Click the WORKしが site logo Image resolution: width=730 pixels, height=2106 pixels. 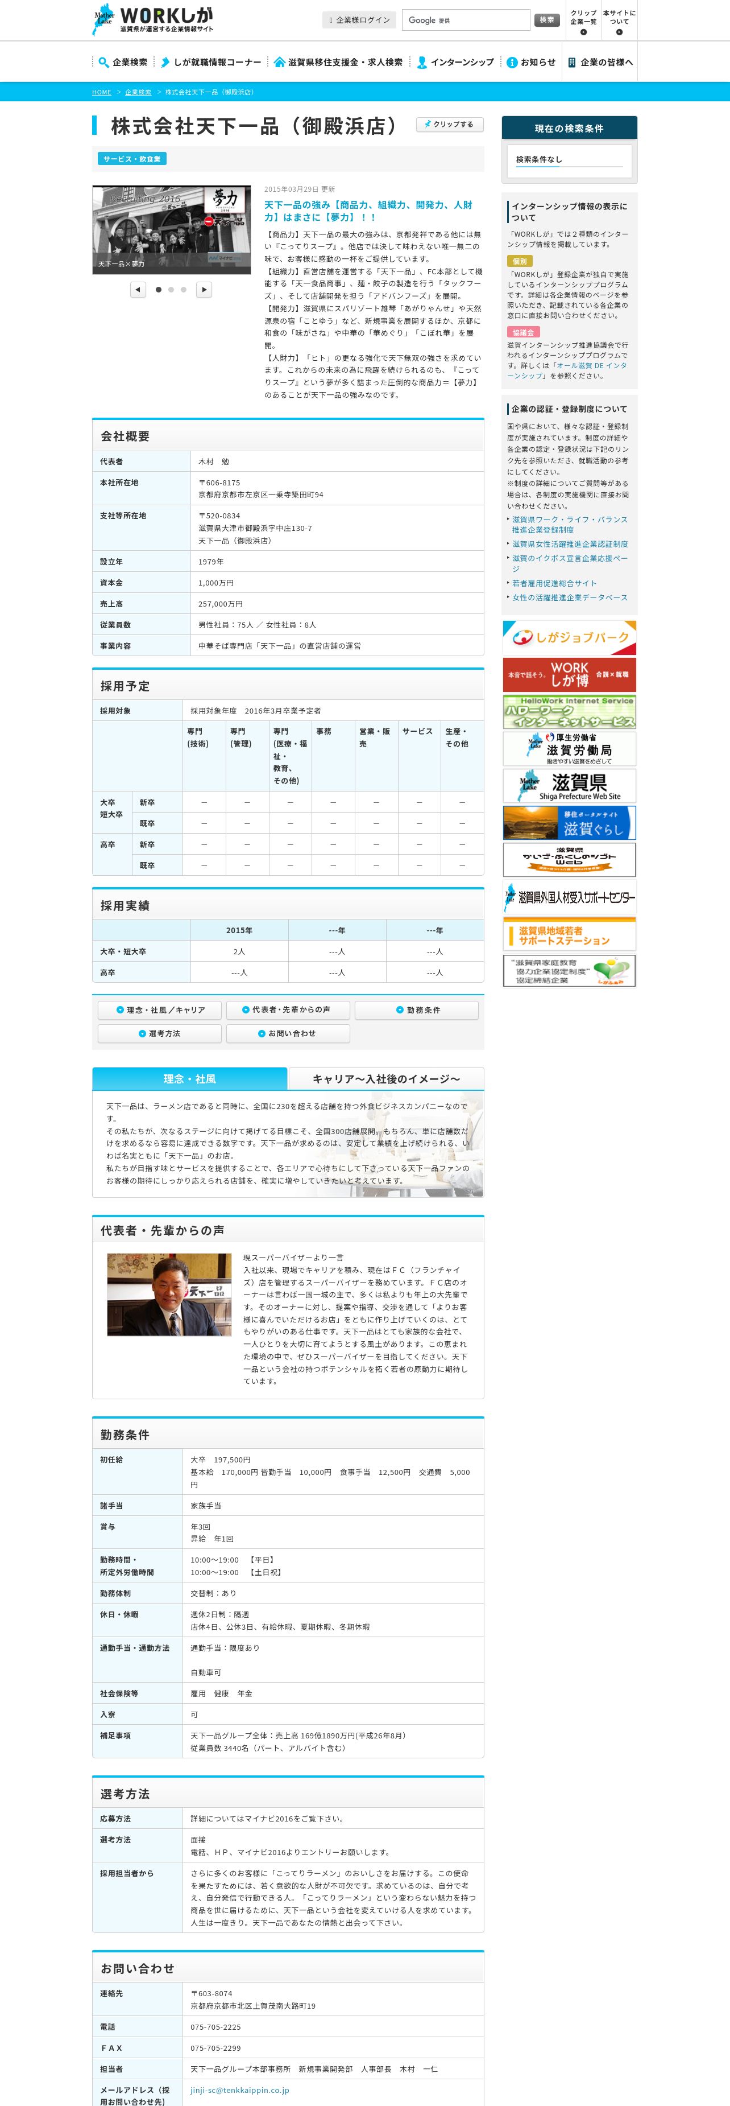tap(153, 19)
